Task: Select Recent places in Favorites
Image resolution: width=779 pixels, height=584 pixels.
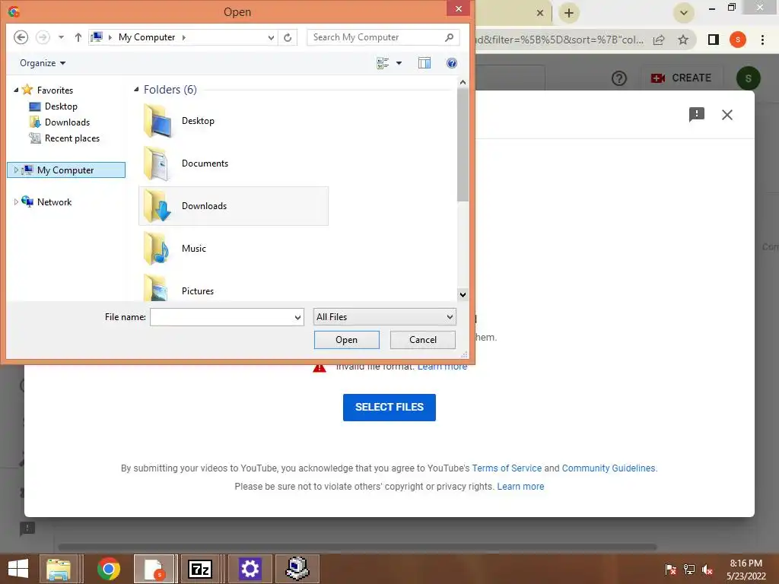Action: click(64, 138)
